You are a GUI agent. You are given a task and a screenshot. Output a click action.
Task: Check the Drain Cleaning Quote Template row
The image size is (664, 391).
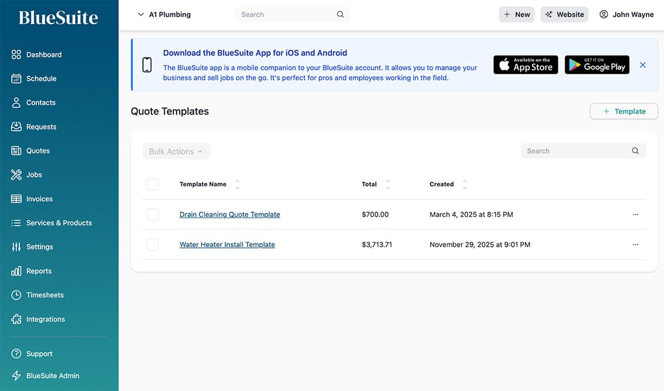click(153, 215)
